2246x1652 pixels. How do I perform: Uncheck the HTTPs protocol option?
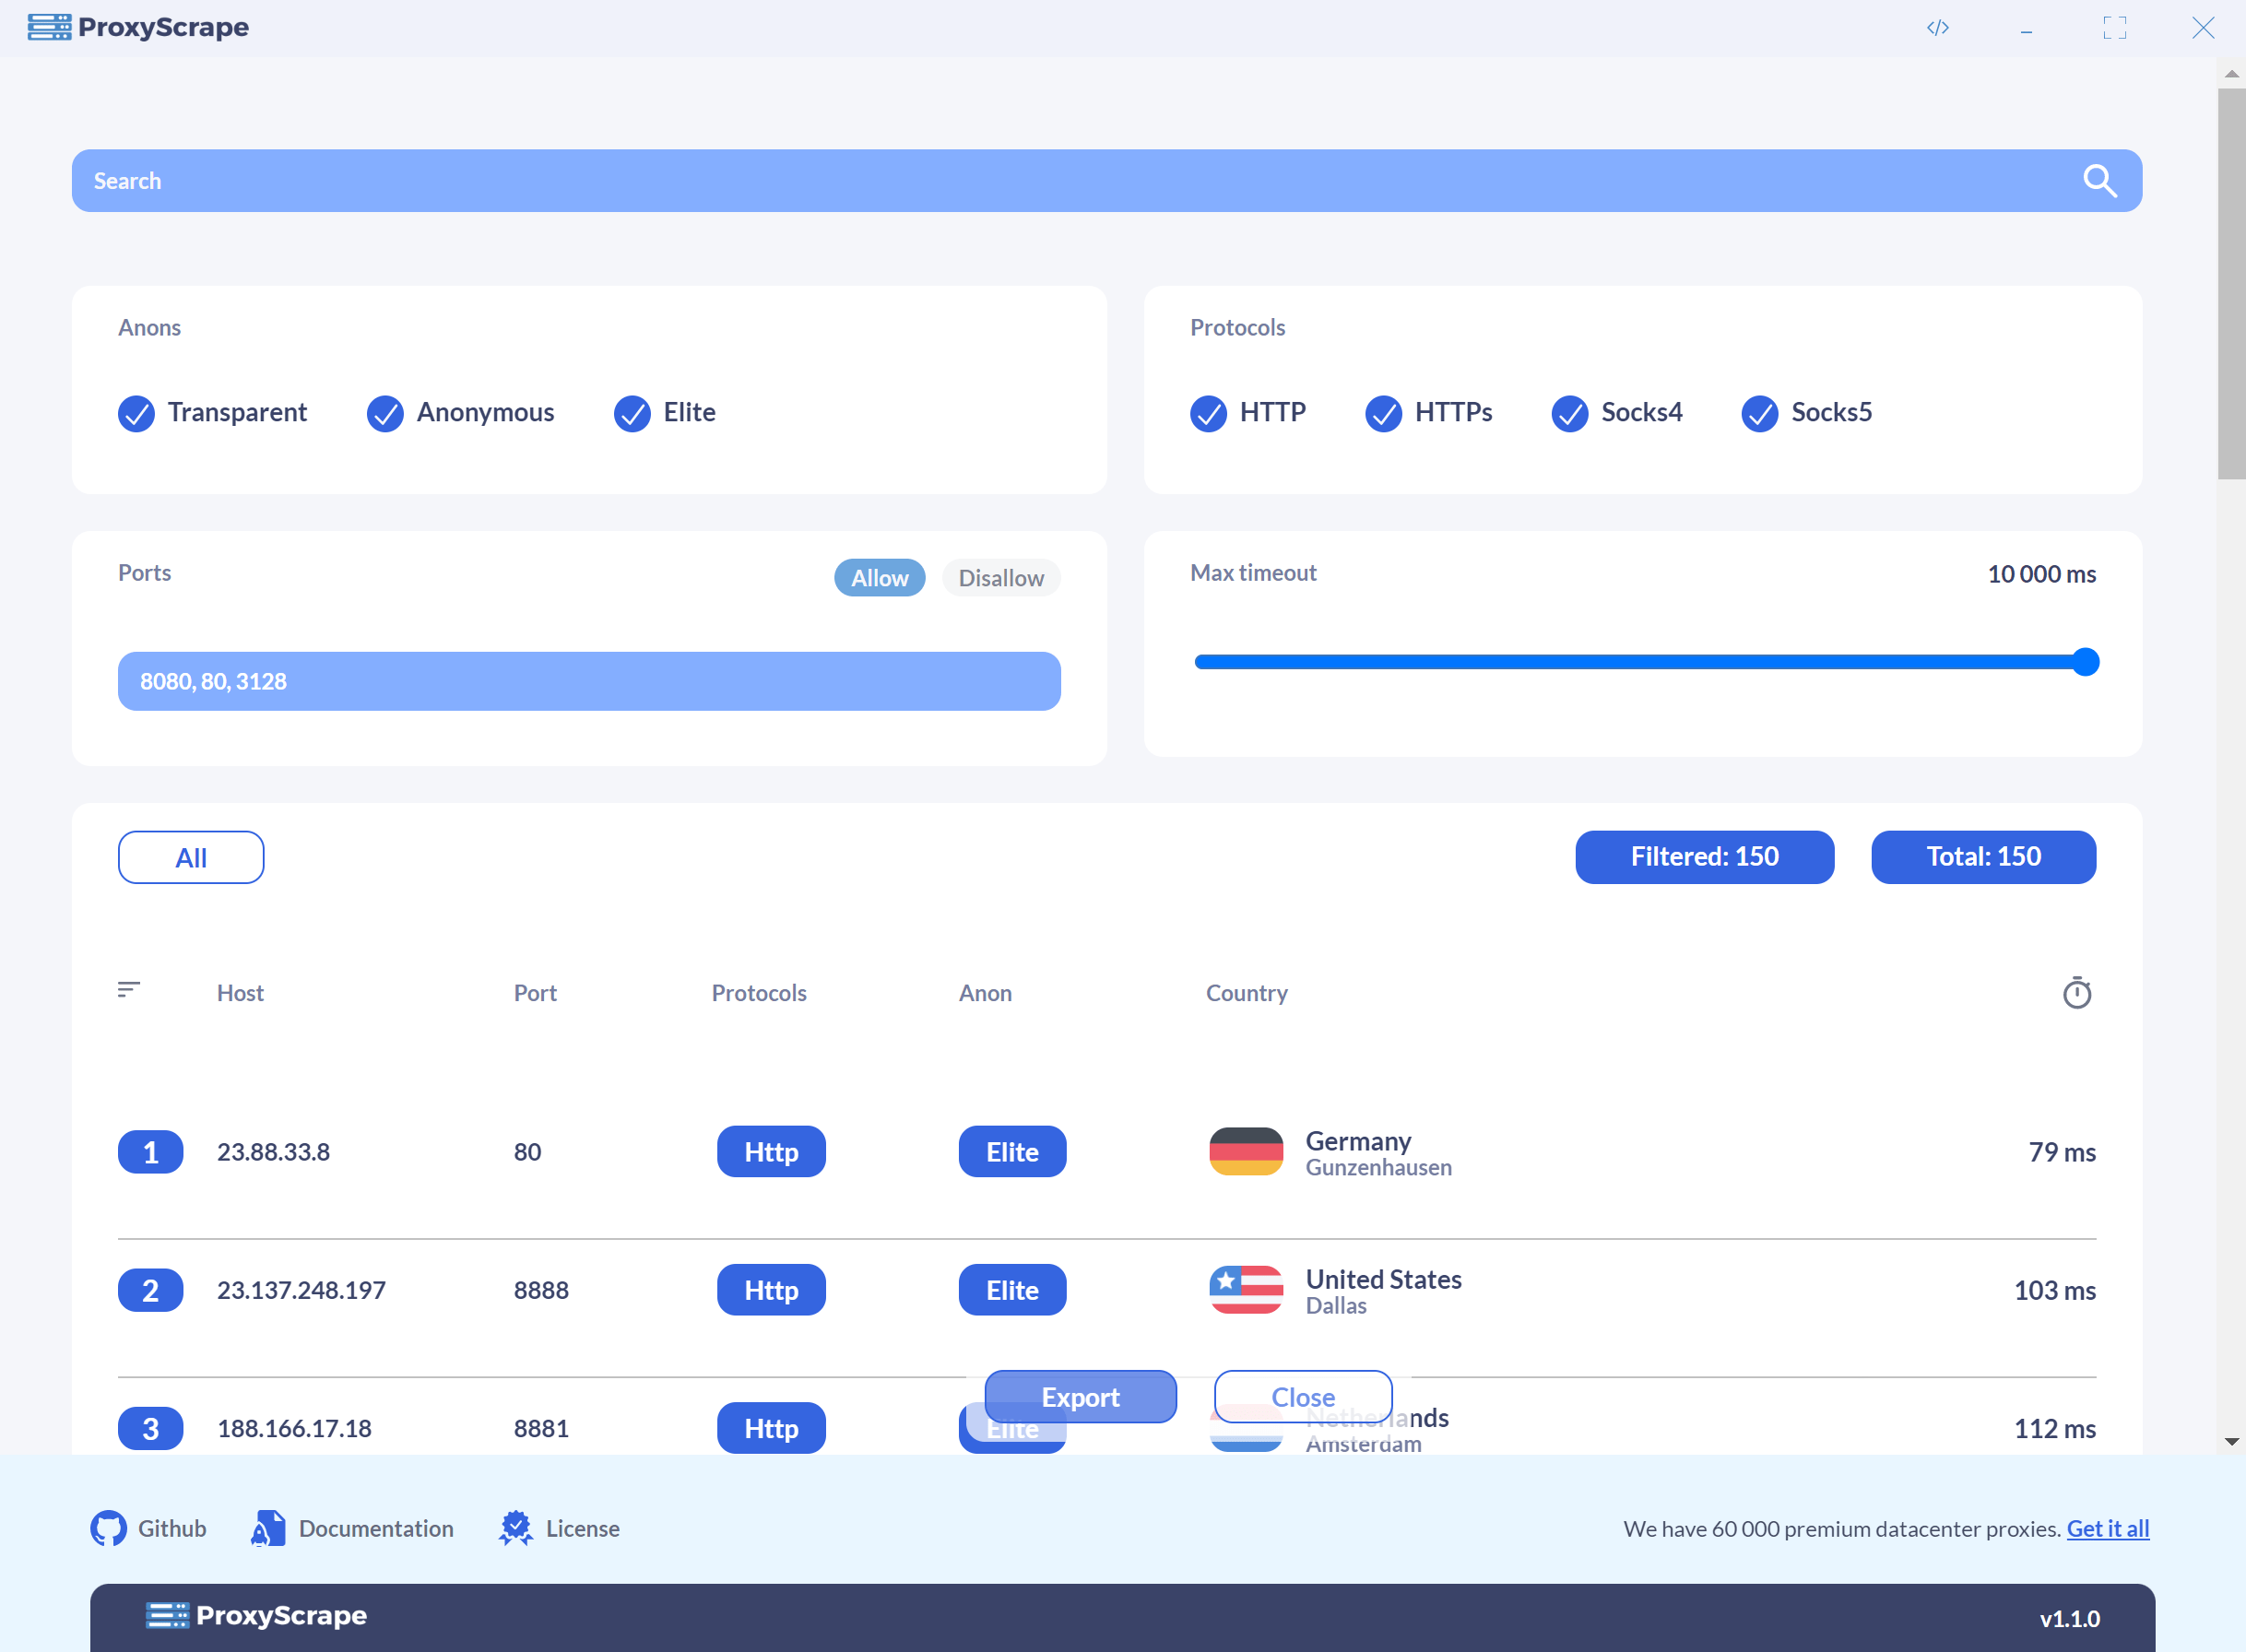[x=1384, y=413]
